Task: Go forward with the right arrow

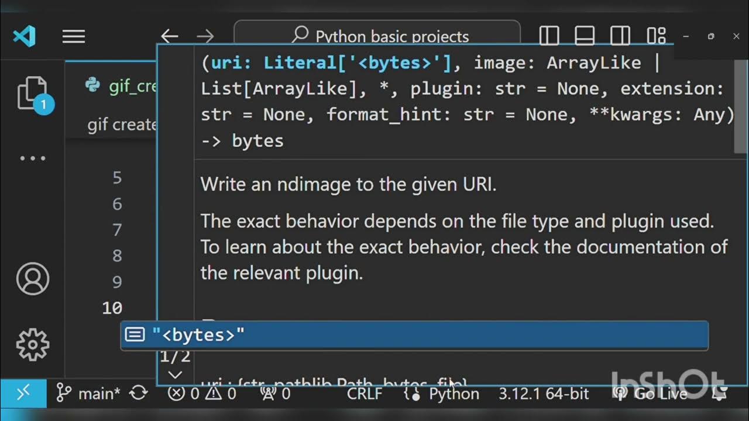Action: pyautogui.click(x=205, y=37)
